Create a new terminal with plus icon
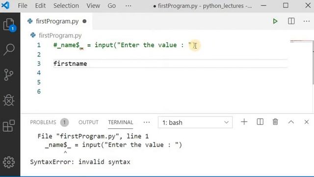The width and height of the screenshot is (314, 177). 244,122
